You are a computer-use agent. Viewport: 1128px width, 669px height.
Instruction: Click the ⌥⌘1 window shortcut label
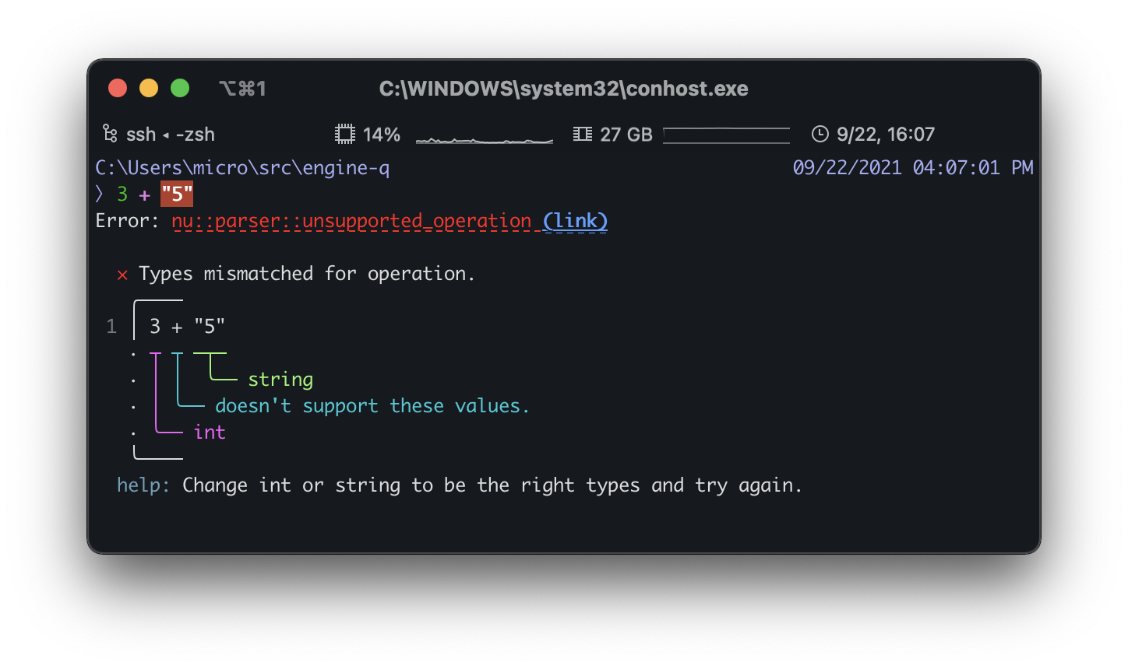coord(243,89)
